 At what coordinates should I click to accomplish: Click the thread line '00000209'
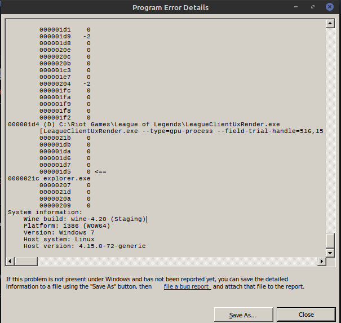click(65, 206)
